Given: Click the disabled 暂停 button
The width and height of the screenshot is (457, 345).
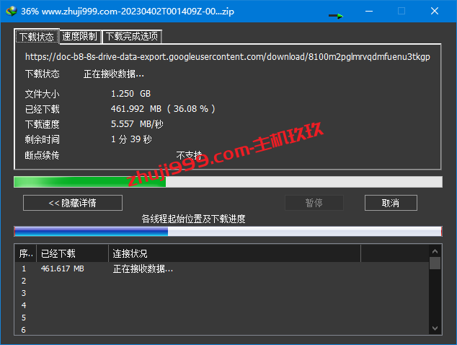Looking at the screenshot, I should pyautogui.click(x=314, y=203).
